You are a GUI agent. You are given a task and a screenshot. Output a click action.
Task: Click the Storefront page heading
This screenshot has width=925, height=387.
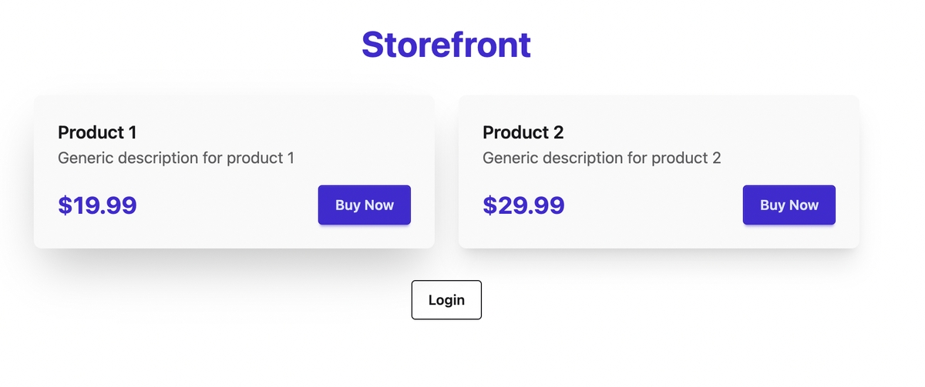pyautogui.click(x=446, y=45)
